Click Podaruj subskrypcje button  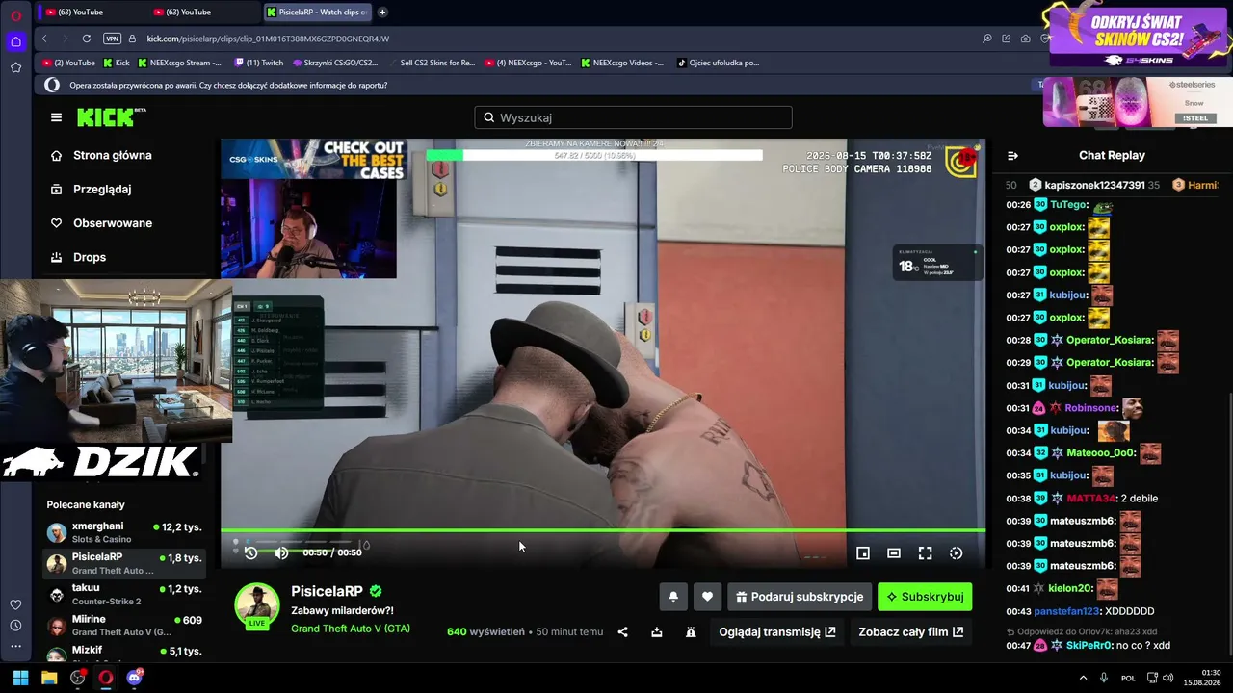(x=800, y=597)
